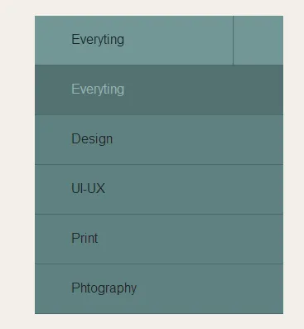304x329 pixels.
Task: Click the Design label text
Action: (92, 139)
